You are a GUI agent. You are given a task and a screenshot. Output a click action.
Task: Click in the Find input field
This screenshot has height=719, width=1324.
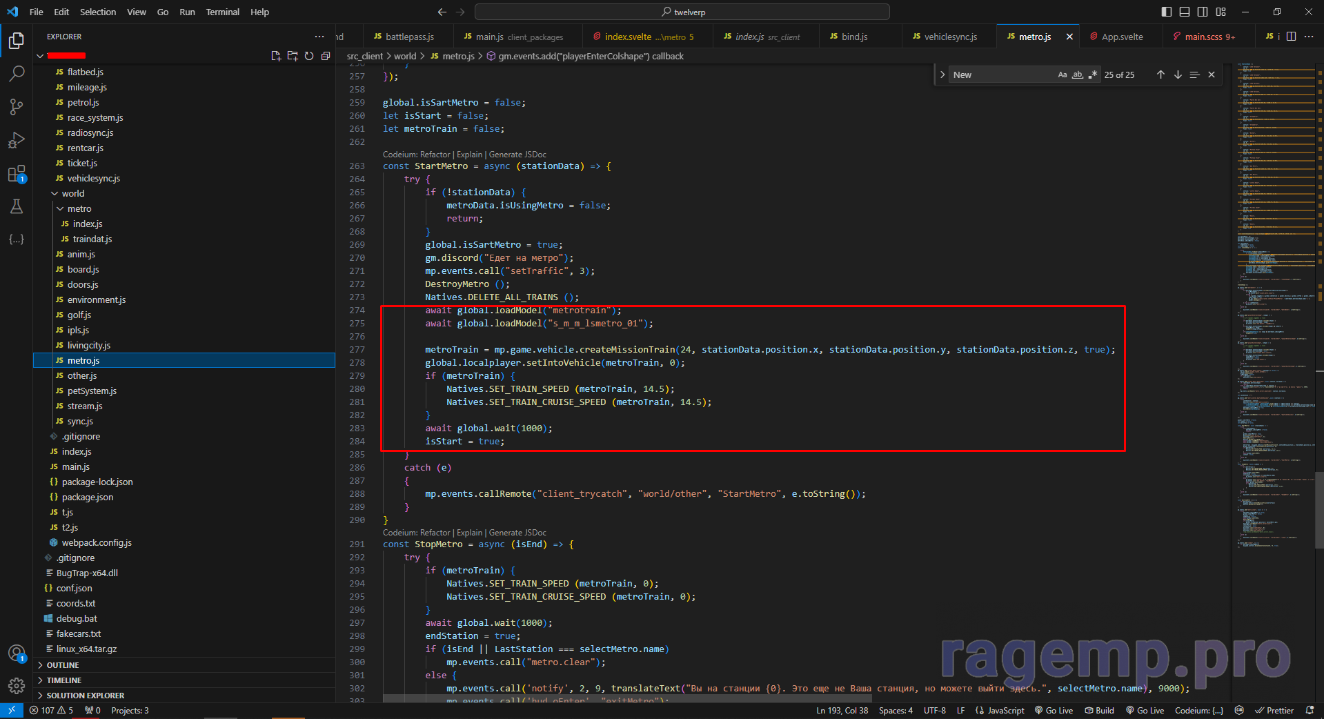point(1002,75)
